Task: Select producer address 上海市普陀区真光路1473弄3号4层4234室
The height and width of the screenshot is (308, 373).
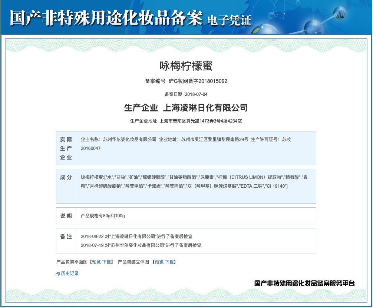Action: pos(201,121)
